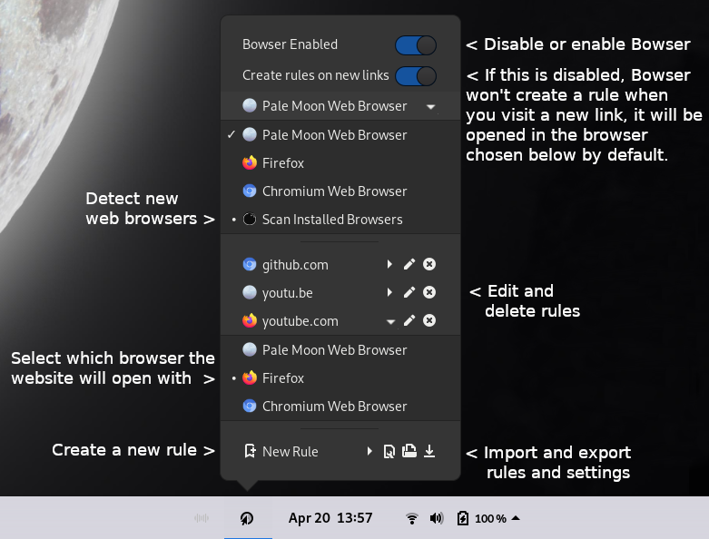Expand the New Rule submenu arrow

coord(369,451)
